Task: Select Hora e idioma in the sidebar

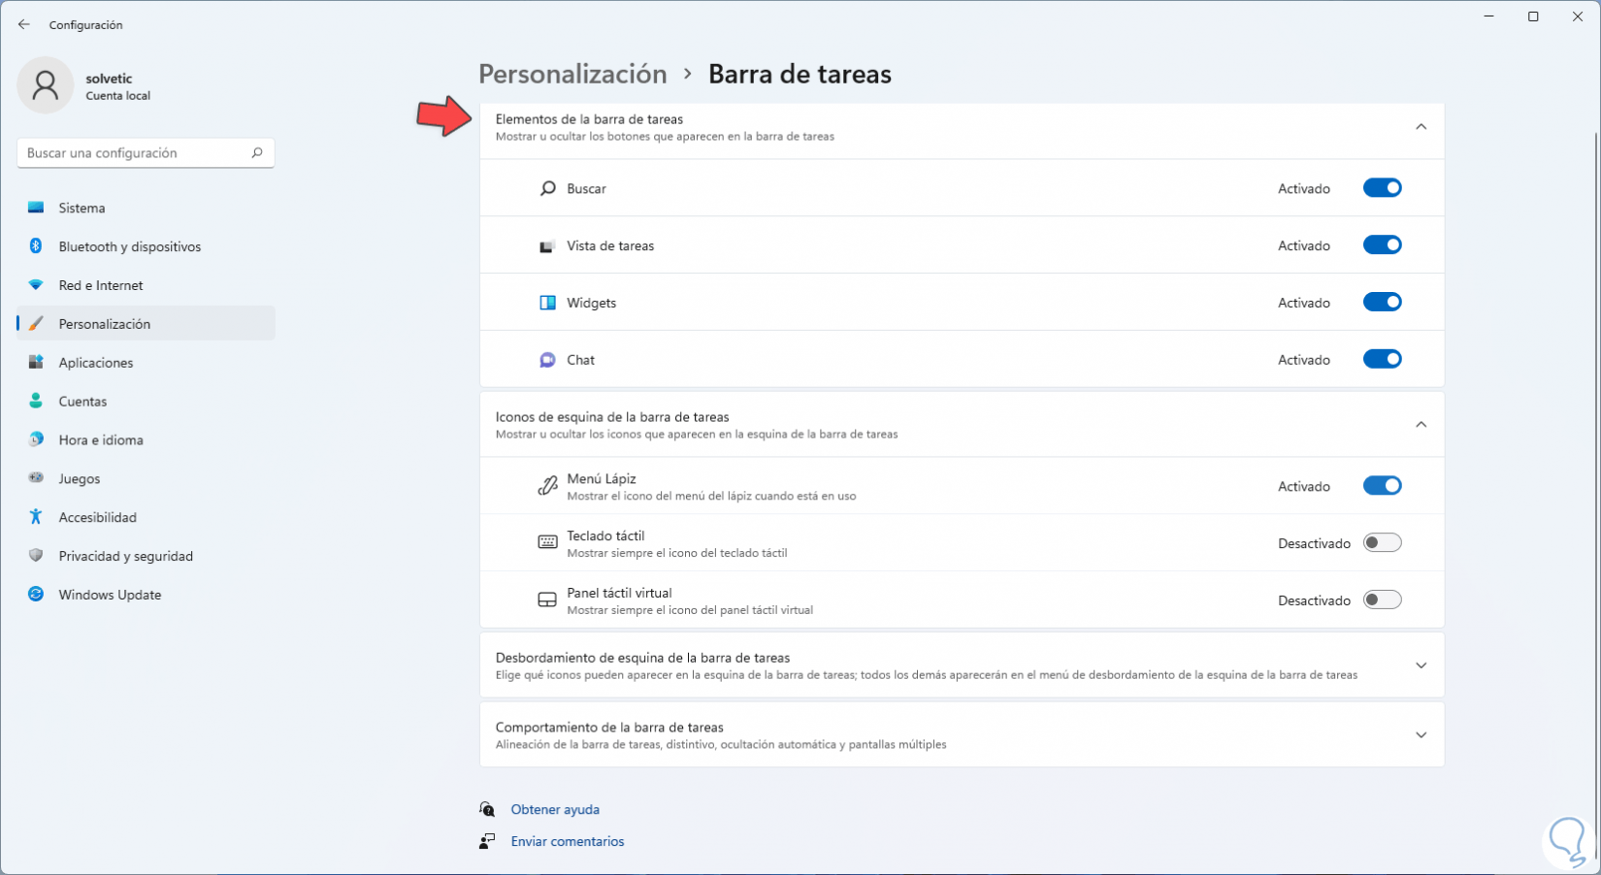Action: [100, 439]
